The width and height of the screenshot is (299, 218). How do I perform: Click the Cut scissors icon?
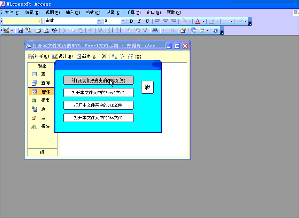[x=64, y=30]
